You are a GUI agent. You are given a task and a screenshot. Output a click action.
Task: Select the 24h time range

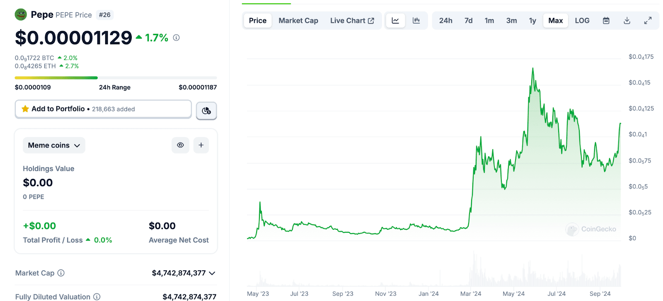pos(446,21)
